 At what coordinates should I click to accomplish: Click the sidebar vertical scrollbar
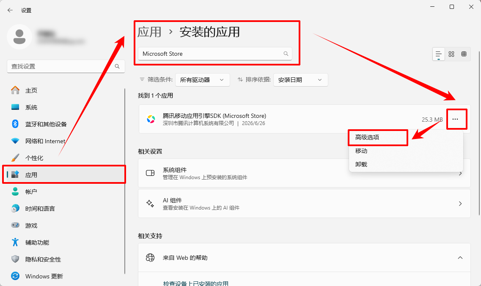pos(125,181)
